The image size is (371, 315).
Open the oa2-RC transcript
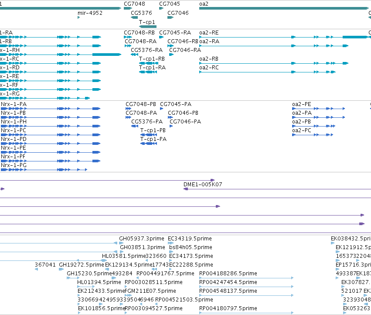(209, 68)
